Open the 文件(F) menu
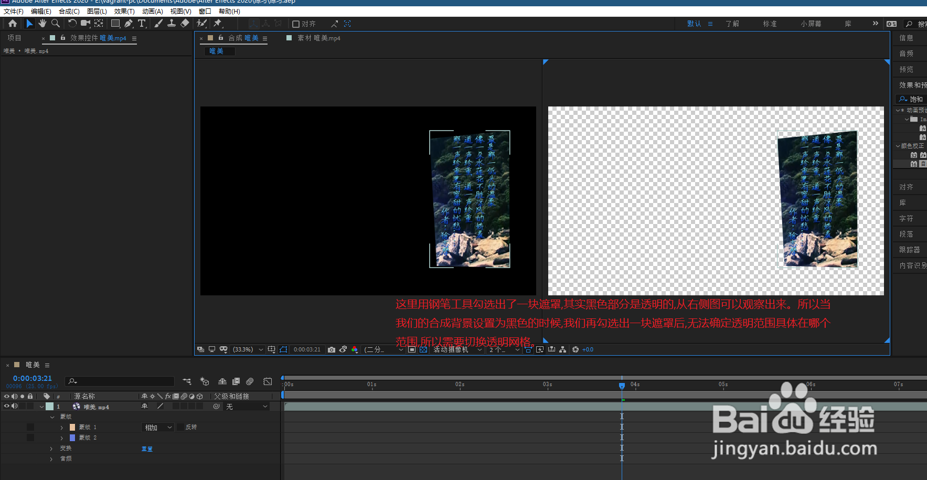The width and height of the screenshot is (927, 480). click(14, 11)
